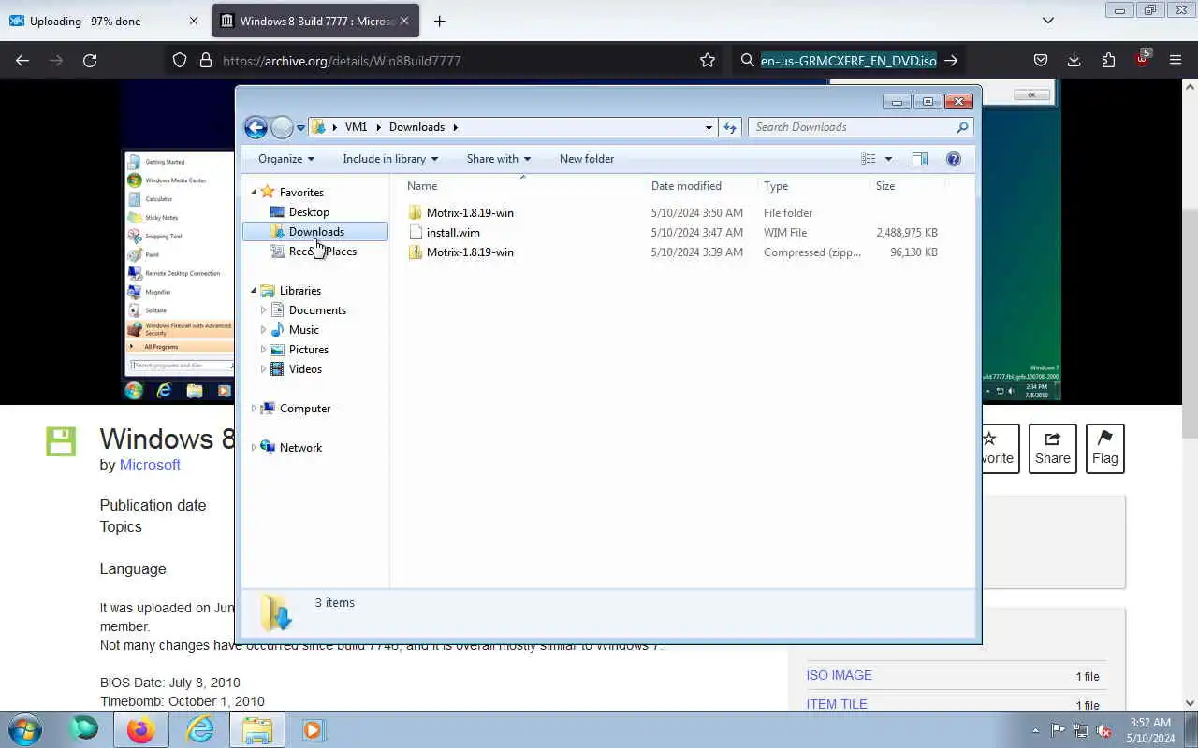The image size is (1198, 748).
Task: Select Pictures library item
Action: click(308, 350)
